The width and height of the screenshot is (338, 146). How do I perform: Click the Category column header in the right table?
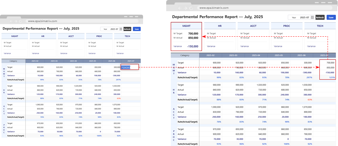coord(184,55)
